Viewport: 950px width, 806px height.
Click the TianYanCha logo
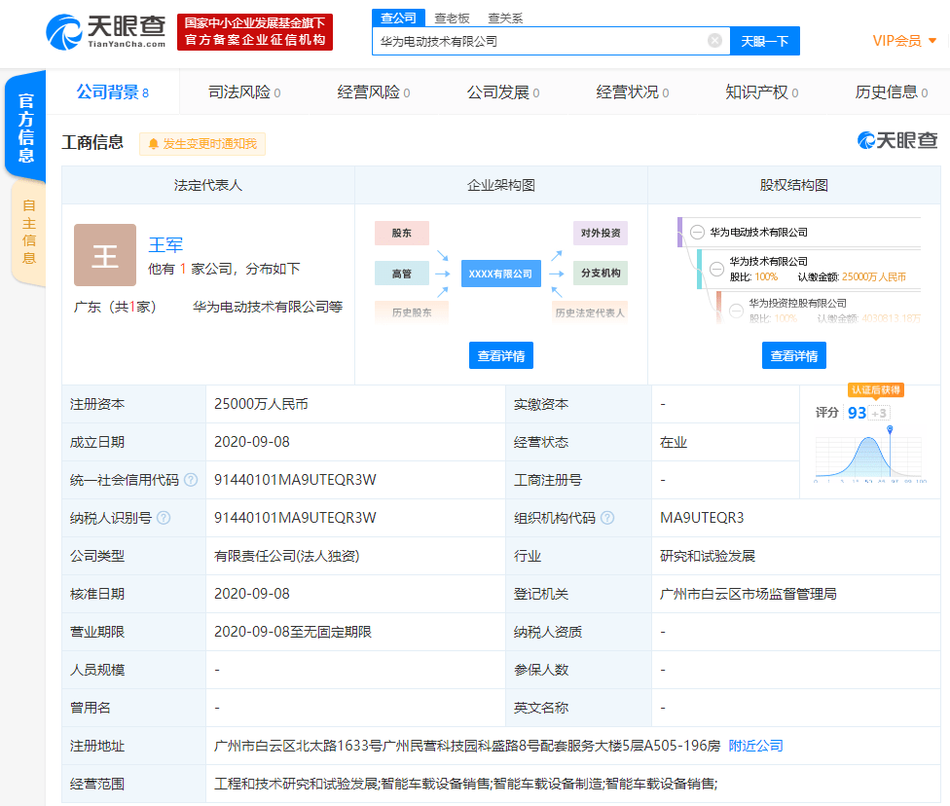tap(106, 32)
